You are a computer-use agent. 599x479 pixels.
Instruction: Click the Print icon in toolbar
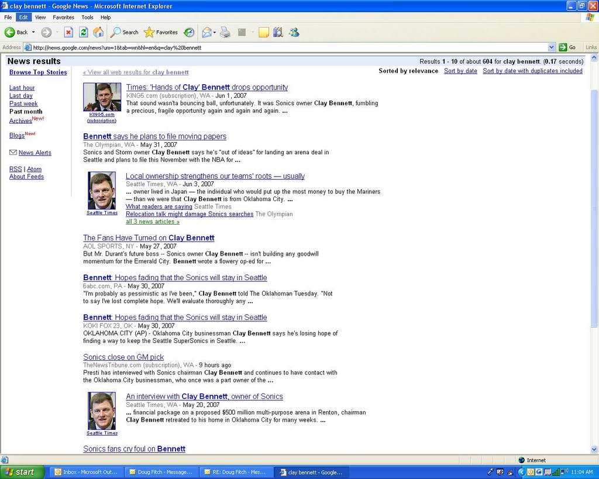click(225, 32)
